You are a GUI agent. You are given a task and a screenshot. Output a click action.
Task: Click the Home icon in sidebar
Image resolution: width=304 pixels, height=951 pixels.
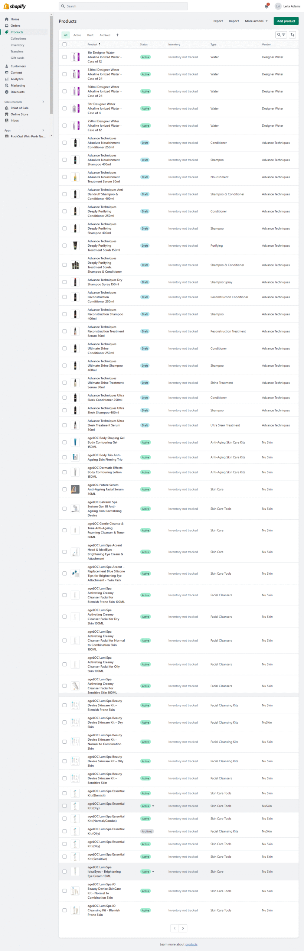tap(7, 19)
